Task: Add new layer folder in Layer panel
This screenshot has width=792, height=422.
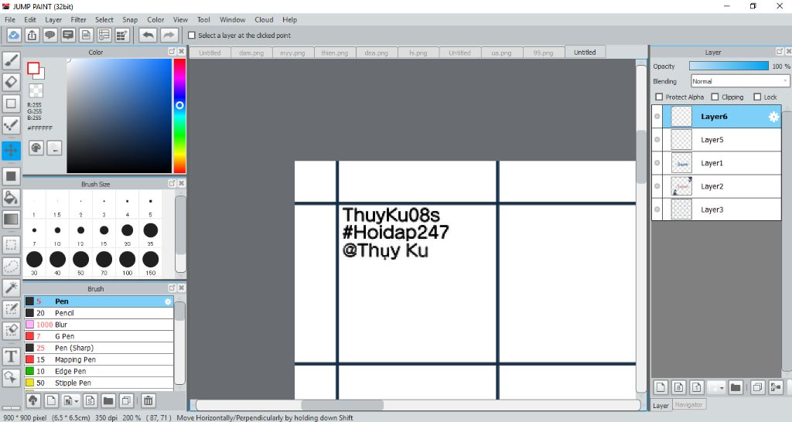Action: 736,388
